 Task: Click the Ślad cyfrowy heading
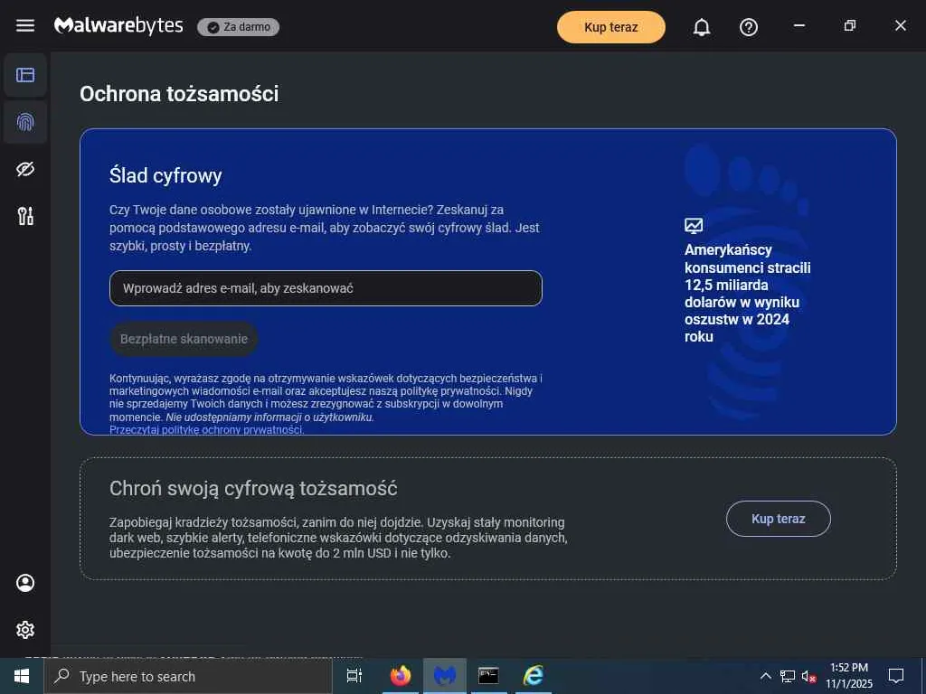[x=166, y=175]
